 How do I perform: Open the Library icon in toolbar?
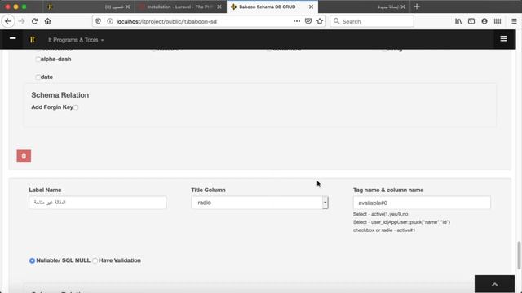pos(458,21)
